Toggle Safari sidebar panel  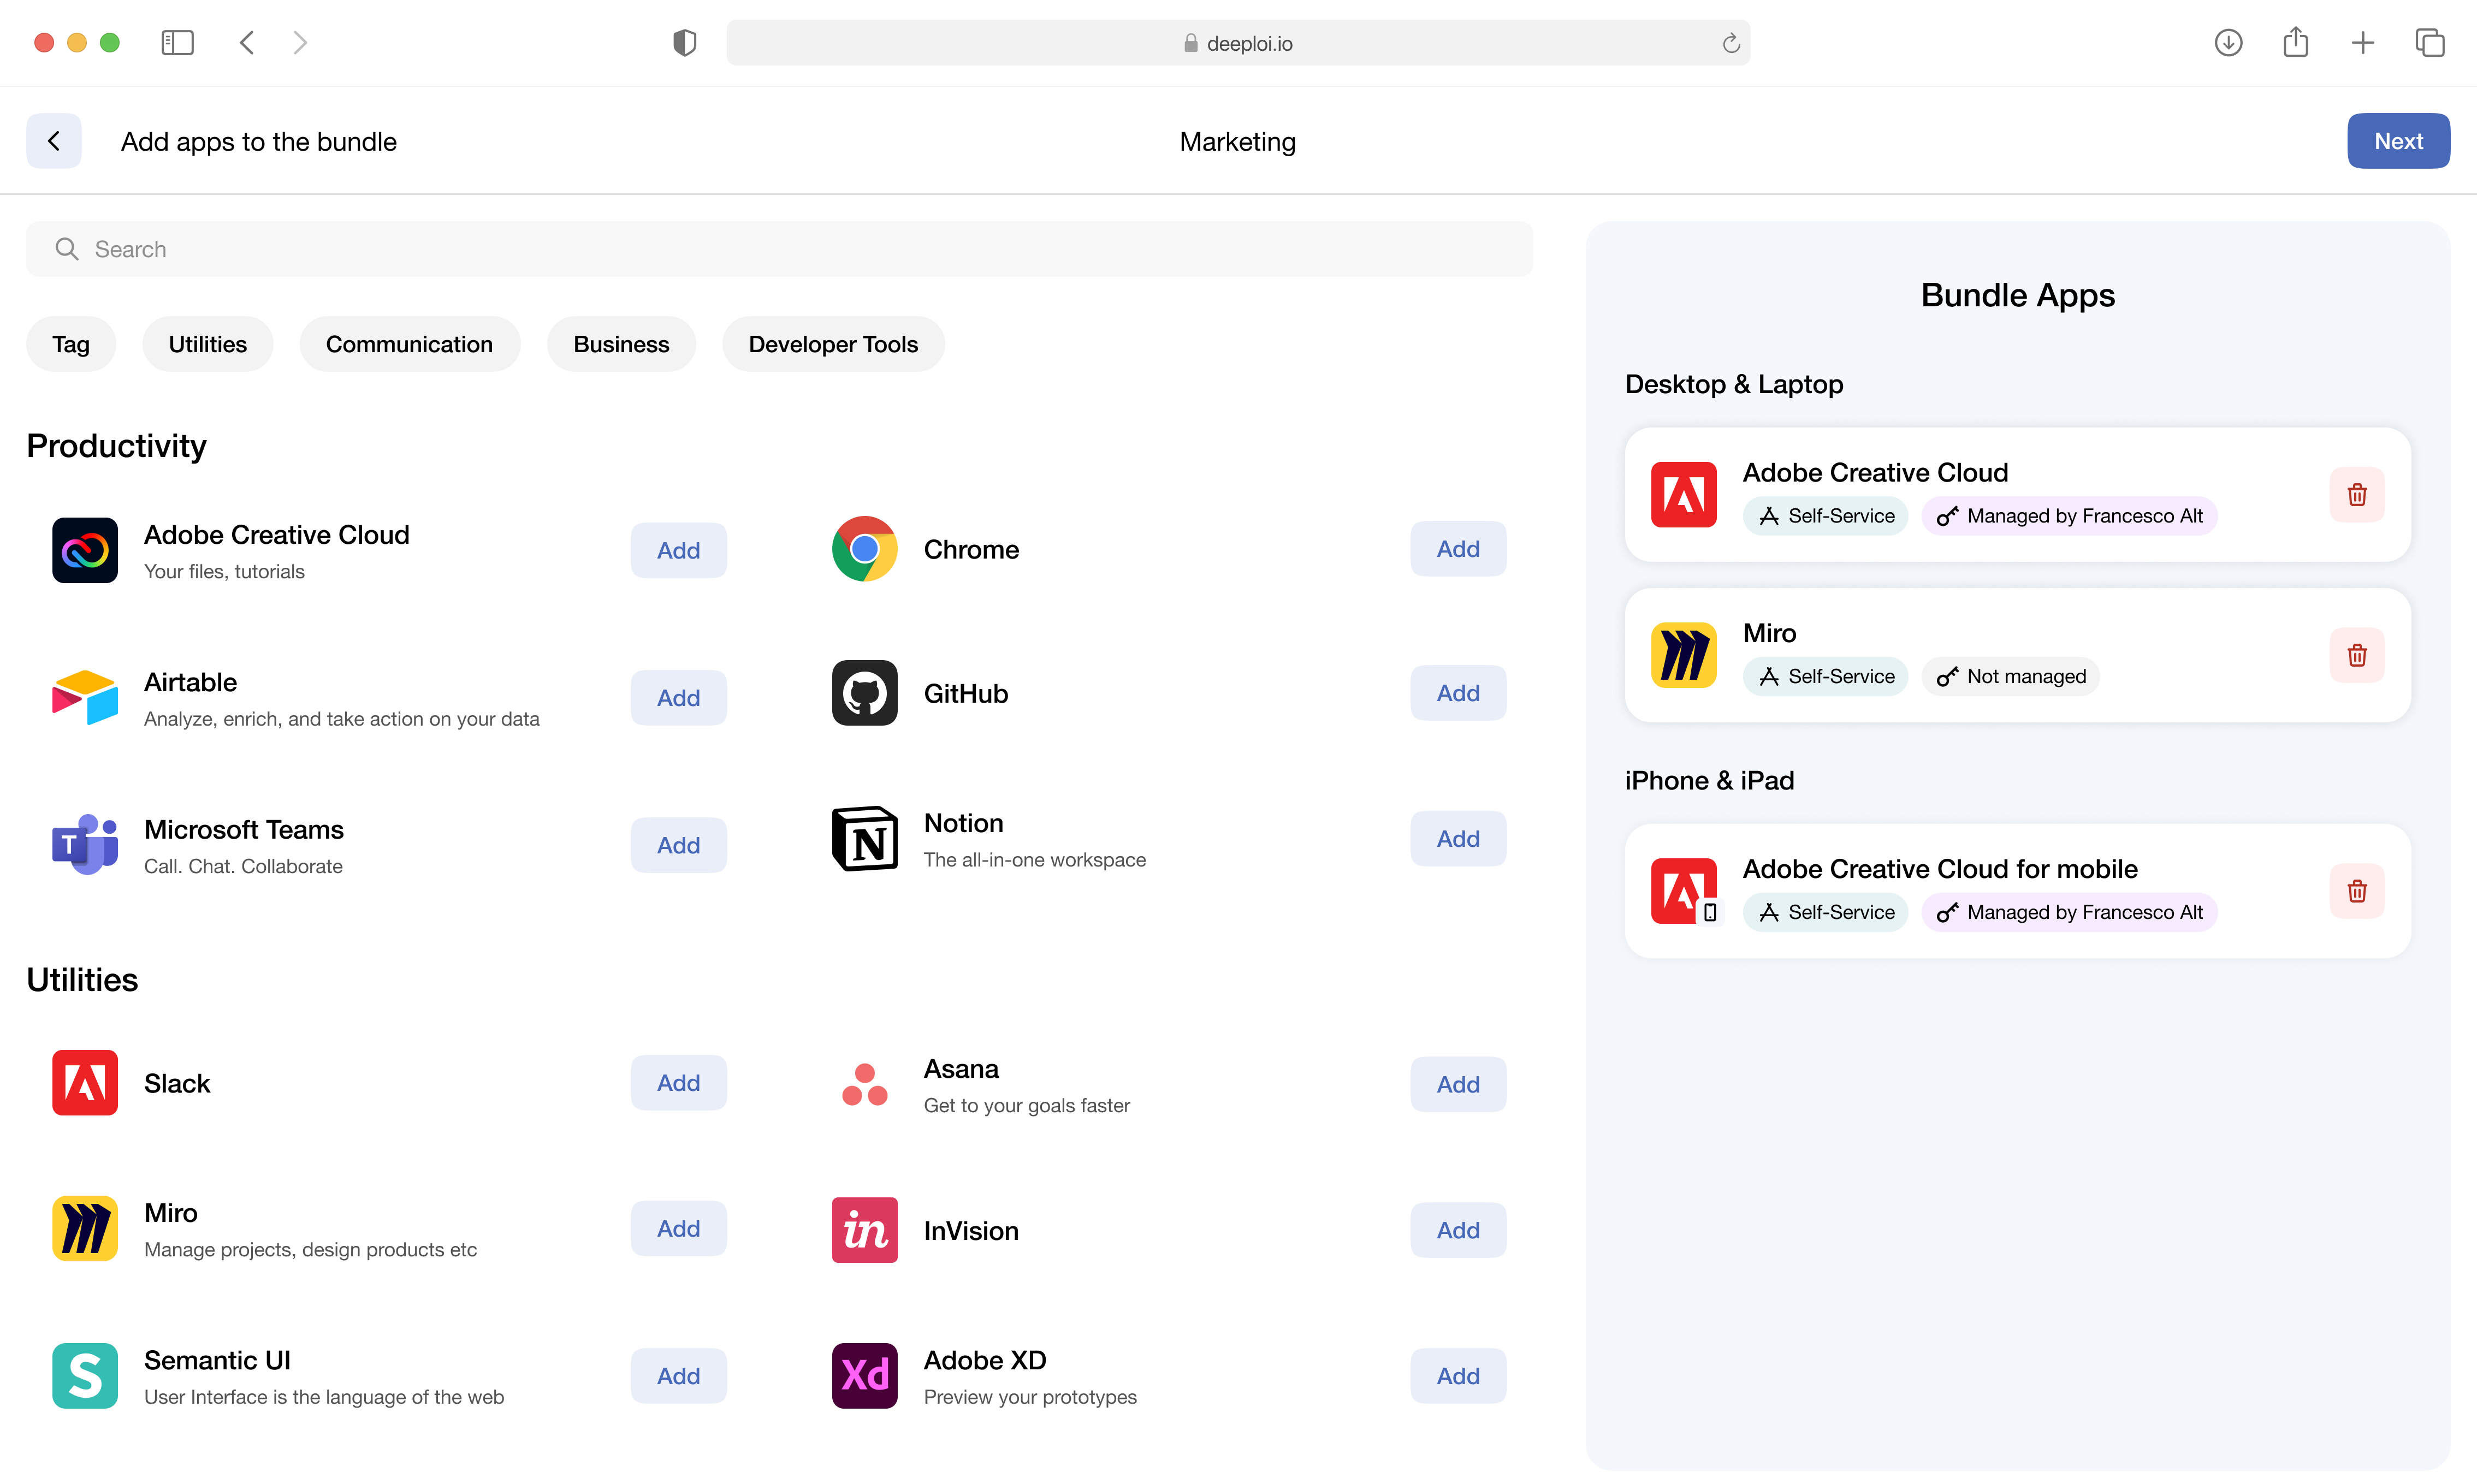pos(177,42)
